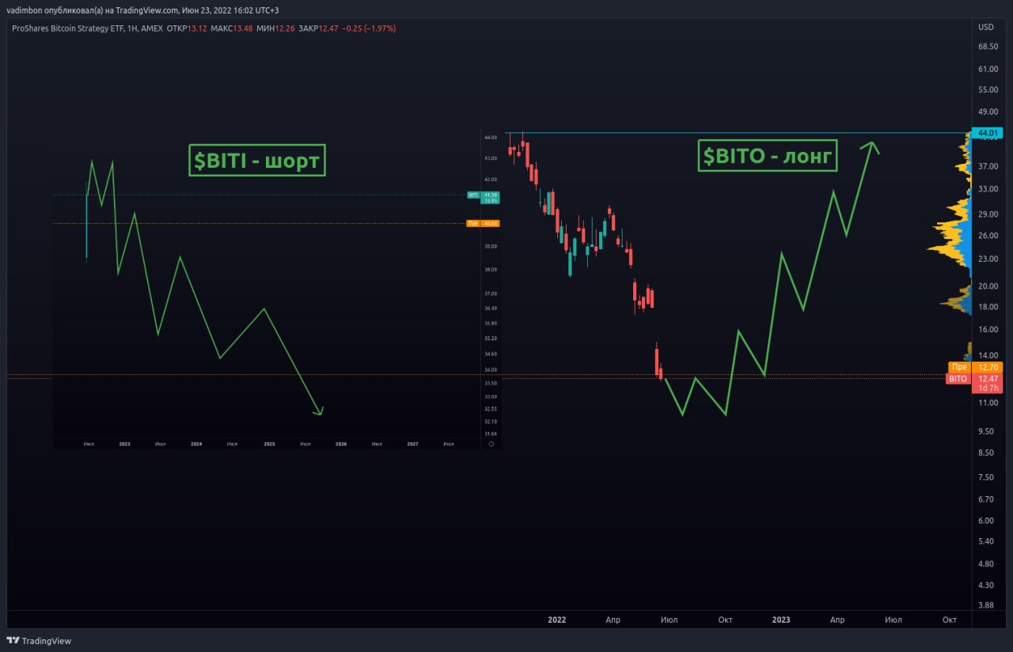
Task: Click the 2027 label on the inset time axis
Action: pos(412,444)
